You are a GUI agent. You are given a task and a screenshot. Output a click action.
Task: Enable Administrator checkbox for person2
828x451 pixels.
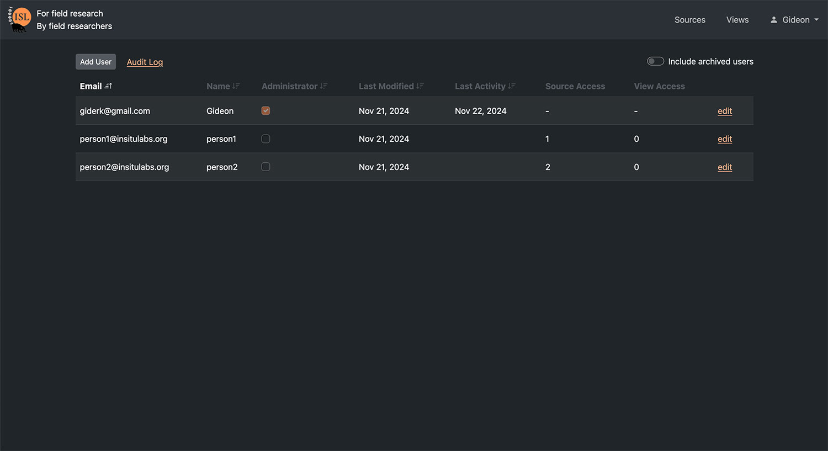coord(266,167)
